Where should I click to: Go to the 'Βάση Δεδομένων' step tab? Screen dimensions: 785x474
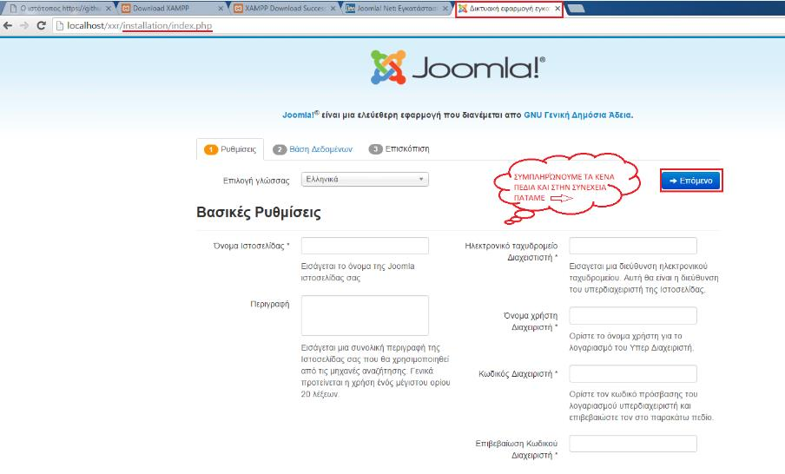click(313, 149)
